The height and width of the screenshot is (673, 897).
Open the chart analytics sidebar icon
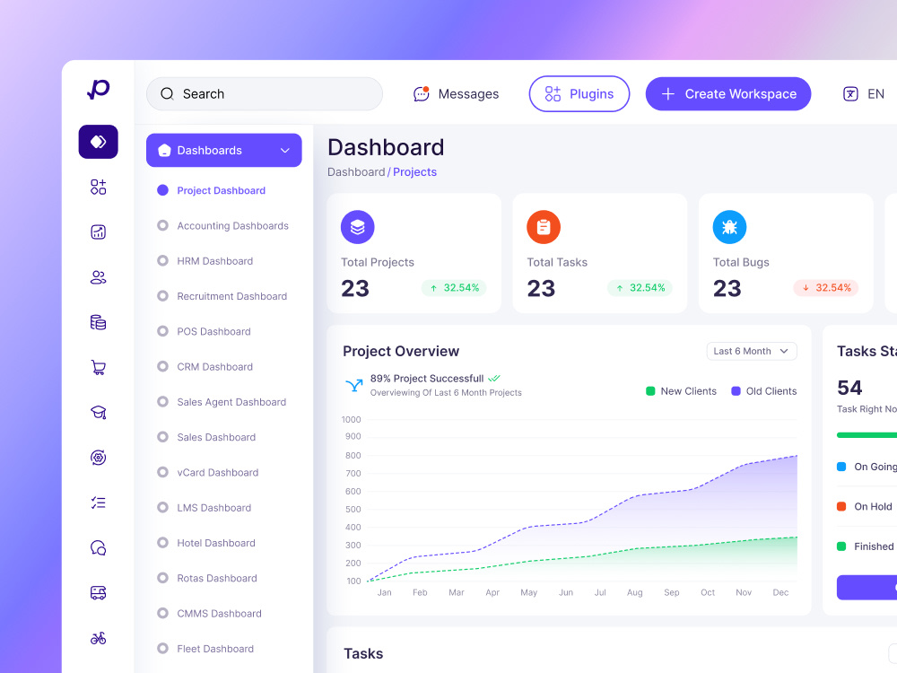(99, 232)
